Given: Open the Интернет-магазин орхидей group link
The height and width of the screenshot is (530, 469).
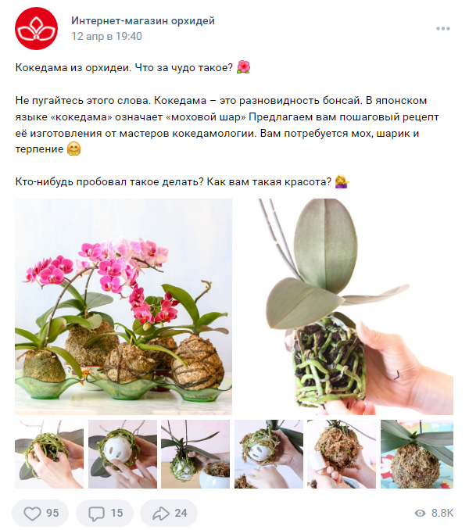Looking at the screenshot, I should tap(143, 20).
